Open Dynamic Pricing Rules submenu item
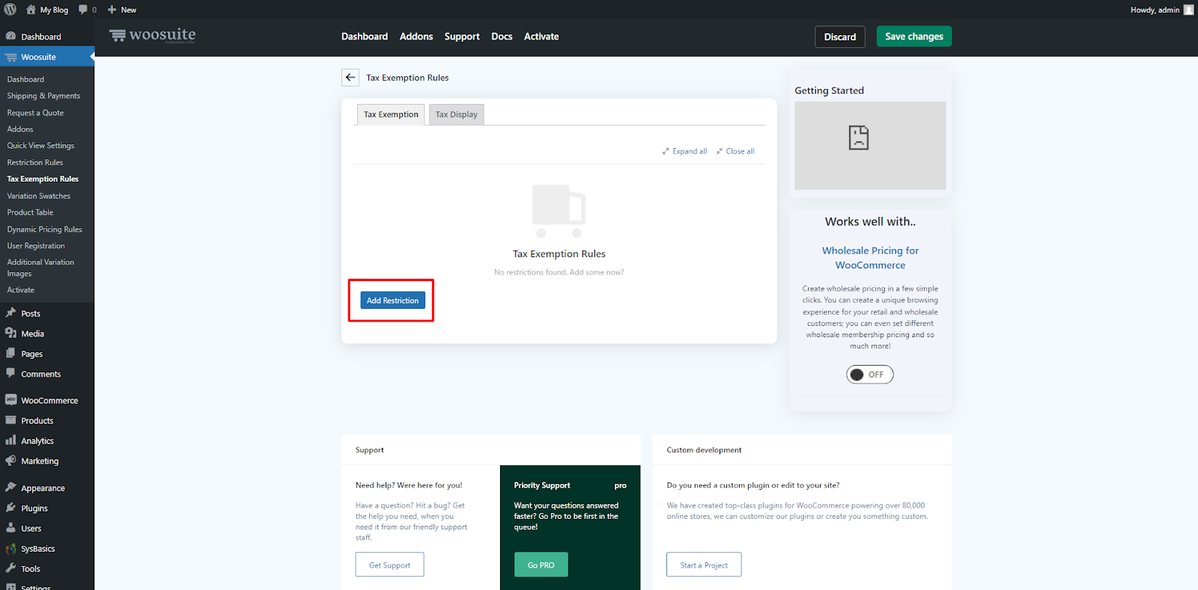The height and width of the screenshot is (590, 1198). tap(44, 230)
